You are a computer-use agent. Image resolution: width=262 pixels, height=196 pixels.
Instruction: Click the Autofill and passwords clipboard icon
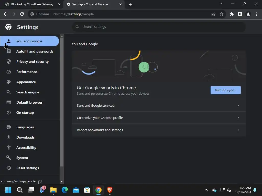tap(9, 51)
